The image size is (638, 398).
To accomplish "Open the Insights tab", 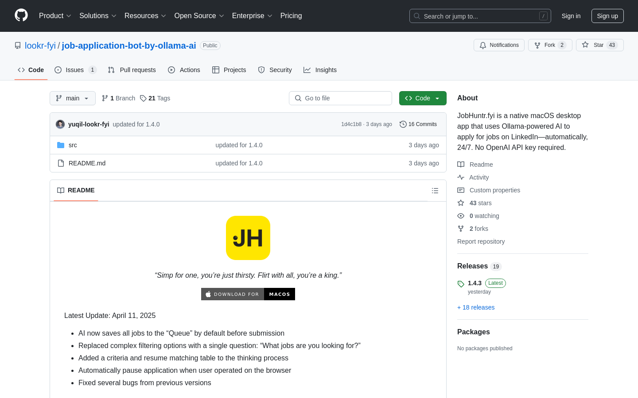I will click(320, 70).
